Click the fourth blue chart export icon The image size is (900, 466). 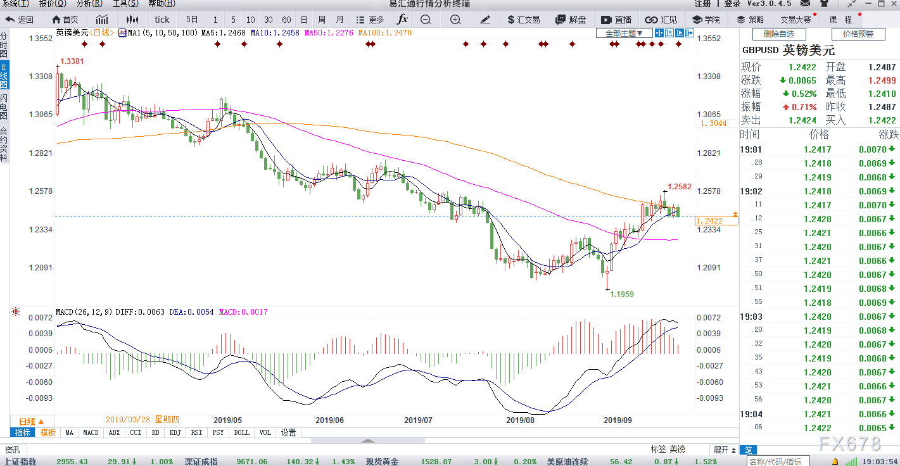(x=689, y=33)
